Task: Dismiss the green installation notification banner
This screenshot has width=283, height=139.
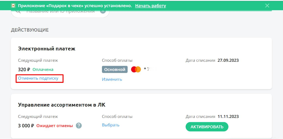Action: 267,6
